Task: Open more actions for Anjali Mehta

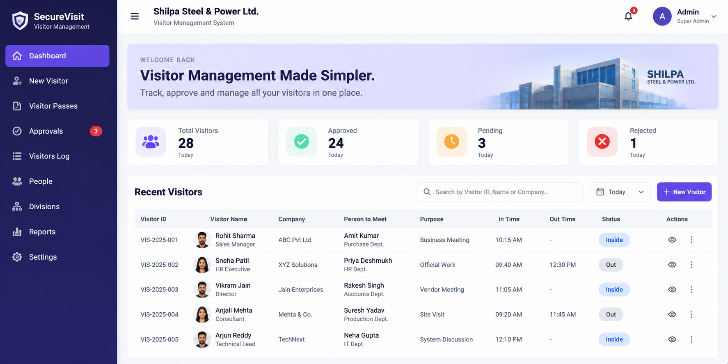Action: 691,314
